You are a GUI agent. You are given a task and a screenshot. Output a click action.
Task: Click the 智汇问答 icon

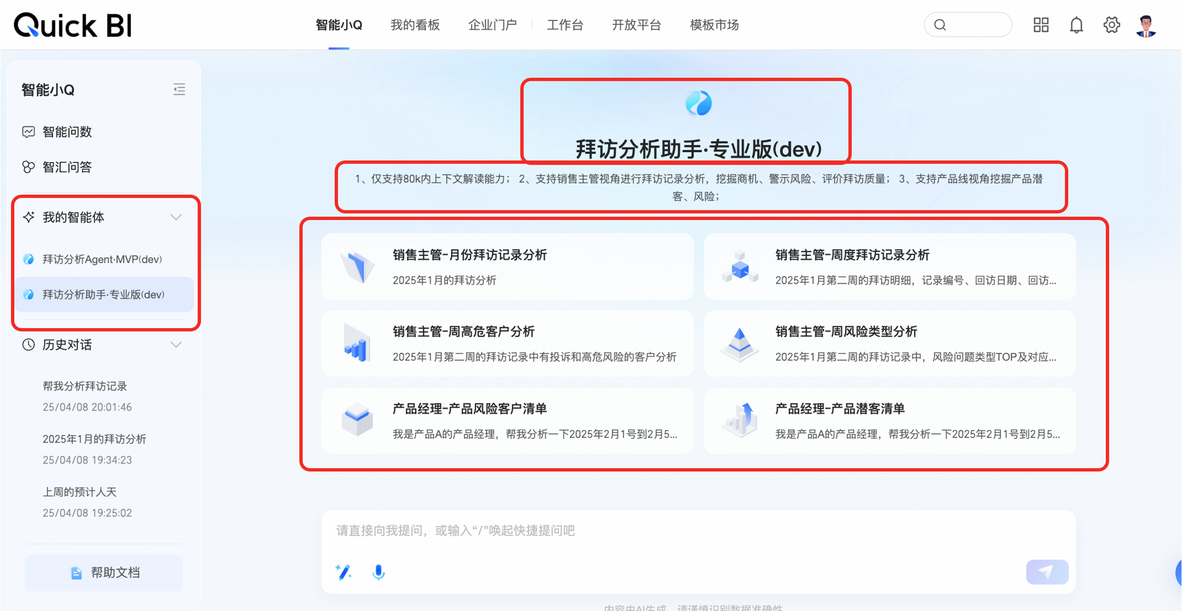[x=29, y=167]
